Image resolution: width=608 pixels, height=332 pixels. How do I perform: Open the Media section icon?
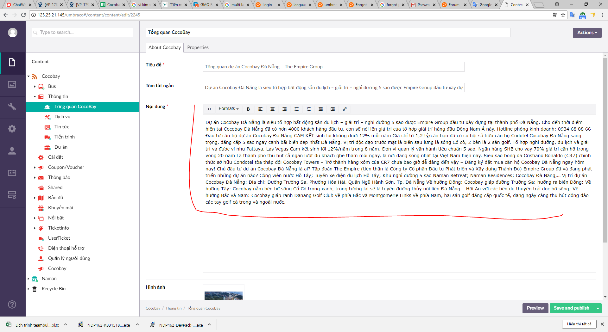12,84
